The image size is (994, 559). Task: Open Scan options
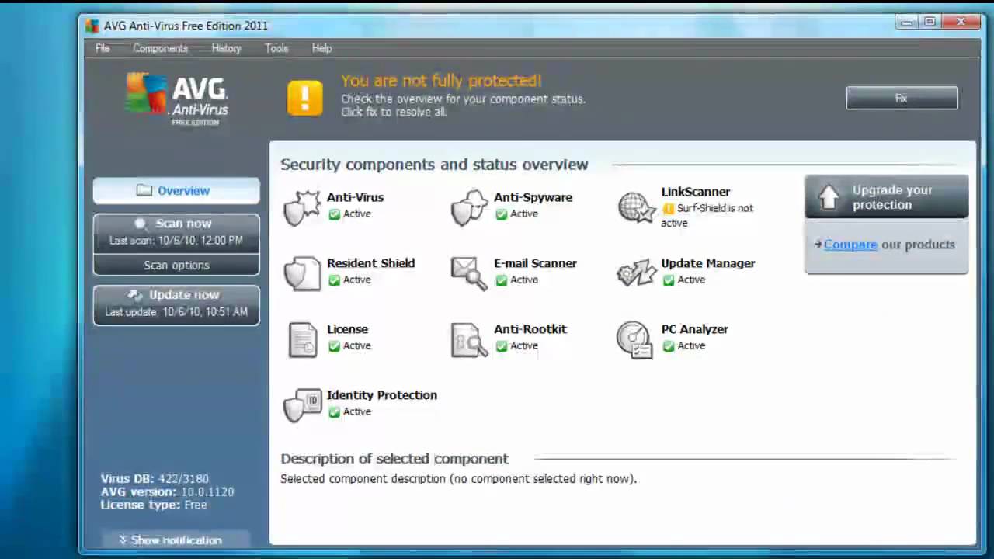tap(176, 265)
